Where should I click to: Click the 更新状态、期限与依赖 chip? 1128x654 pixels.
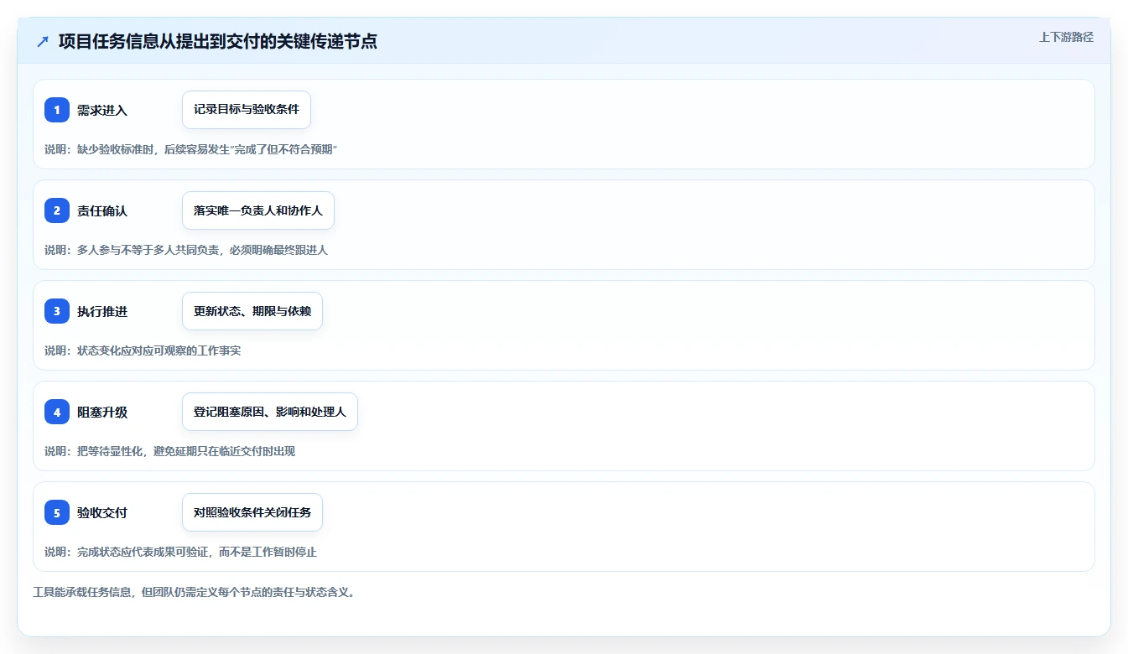click(x=252, y=311)
